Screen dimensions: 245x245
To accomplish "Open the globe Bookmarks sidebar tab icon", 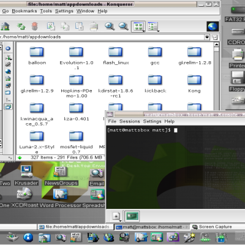I will click(8, 72).
